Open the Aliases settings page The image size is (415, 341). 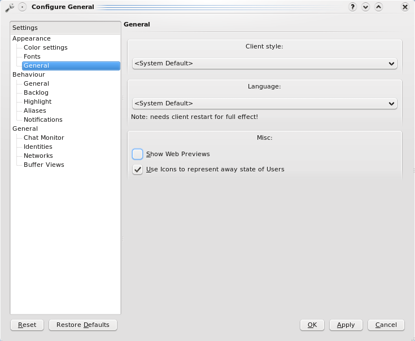(35, 110)
